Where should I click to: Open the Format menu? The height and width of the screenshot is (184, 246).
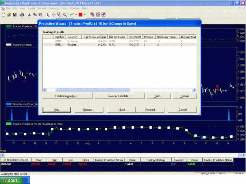pyautogui.click(x=42, y=9)
